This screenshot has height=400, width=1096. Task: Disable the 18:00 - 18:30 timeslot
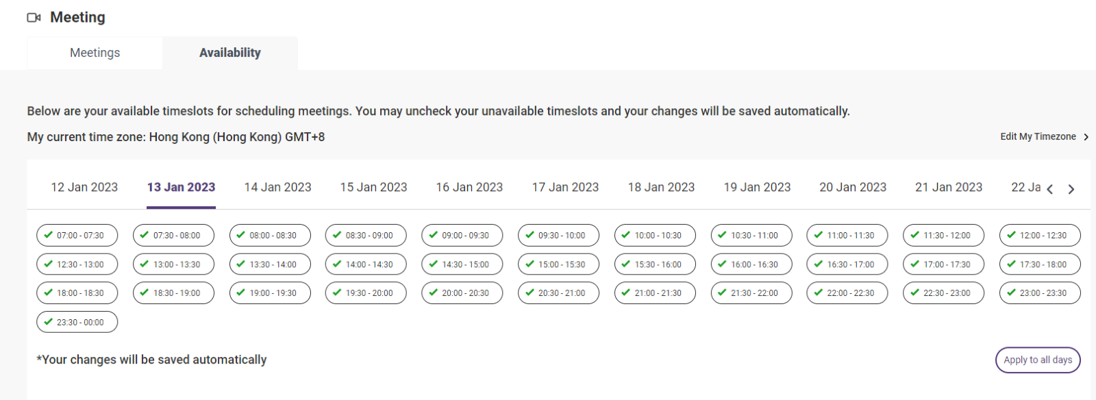[x=77, y=293]
